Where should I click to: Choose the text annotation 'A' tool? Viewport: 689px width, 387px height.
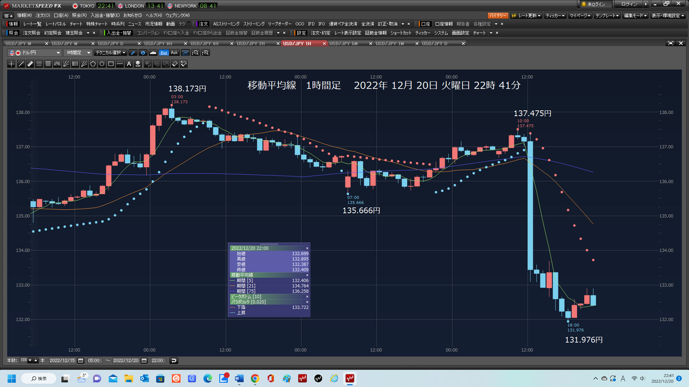129,64
